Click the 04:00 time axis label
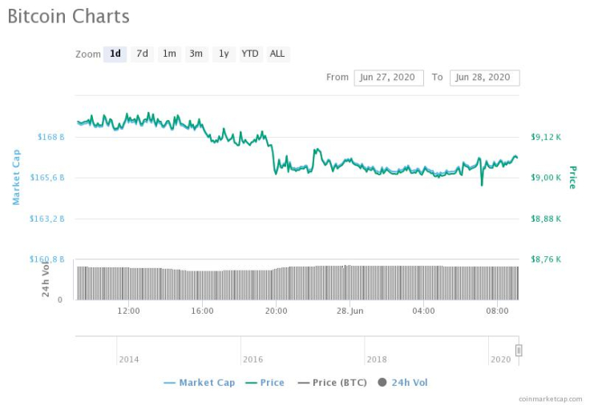This screenshot has width=590, height=405. [x=423, y=311]
